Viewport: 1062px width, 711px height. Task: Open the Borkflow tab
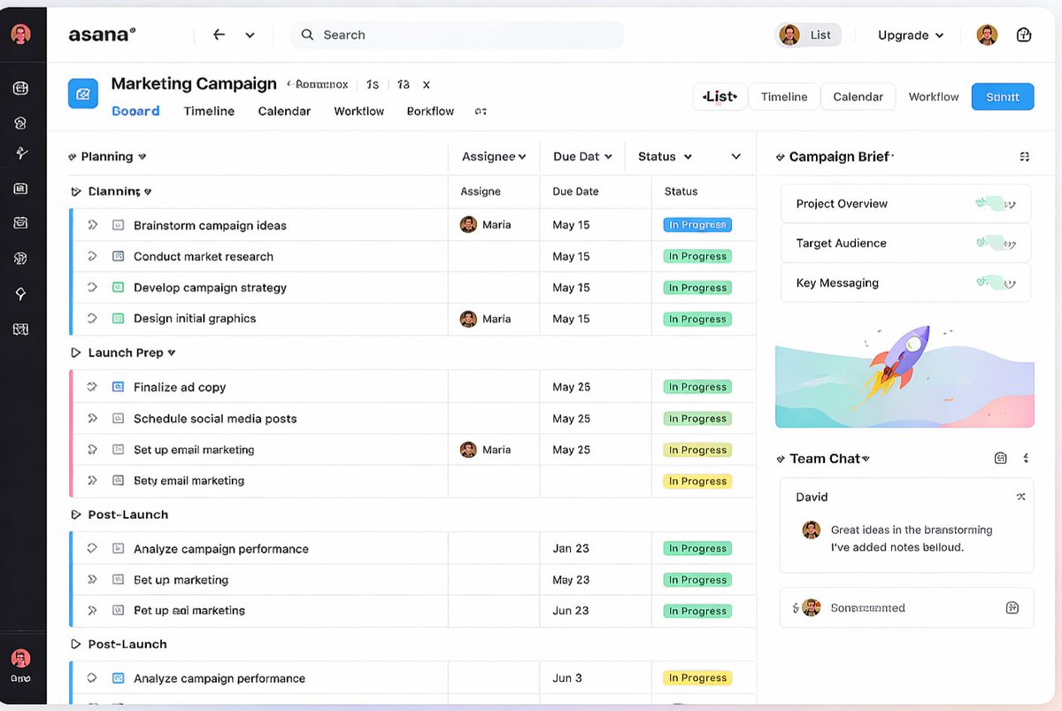(x=430, y=112)
